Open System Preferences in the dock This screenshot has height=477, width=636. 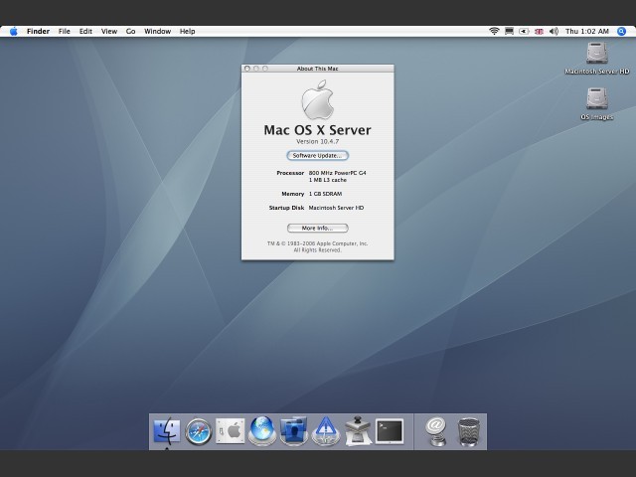pos(230,430)
